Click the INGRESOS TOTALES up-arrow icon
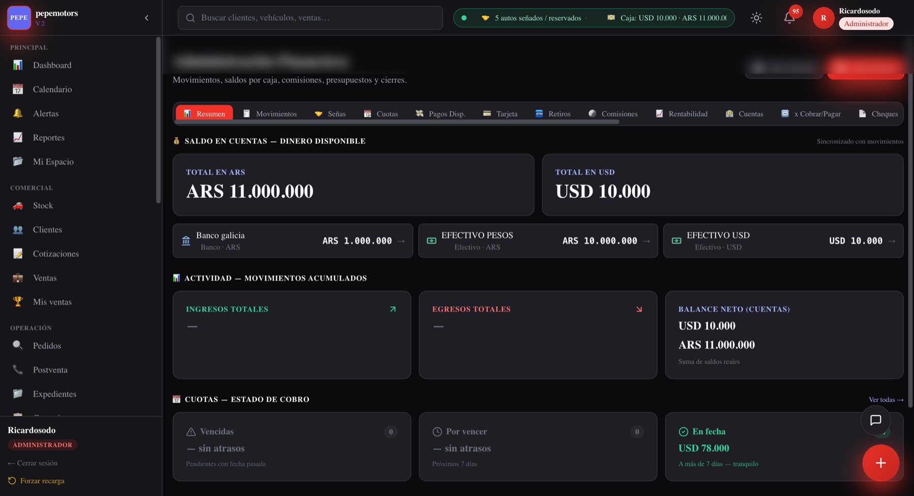Image resolution: width=914 pixels, height=496 pixels. pos(393,309)
